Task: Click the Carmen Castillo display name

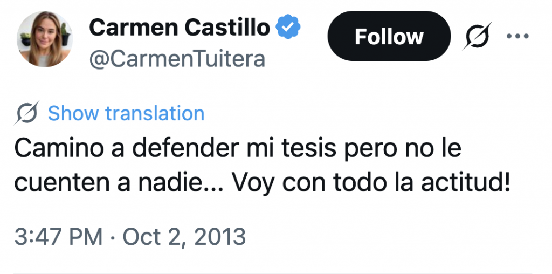Action: coord(179,26)
